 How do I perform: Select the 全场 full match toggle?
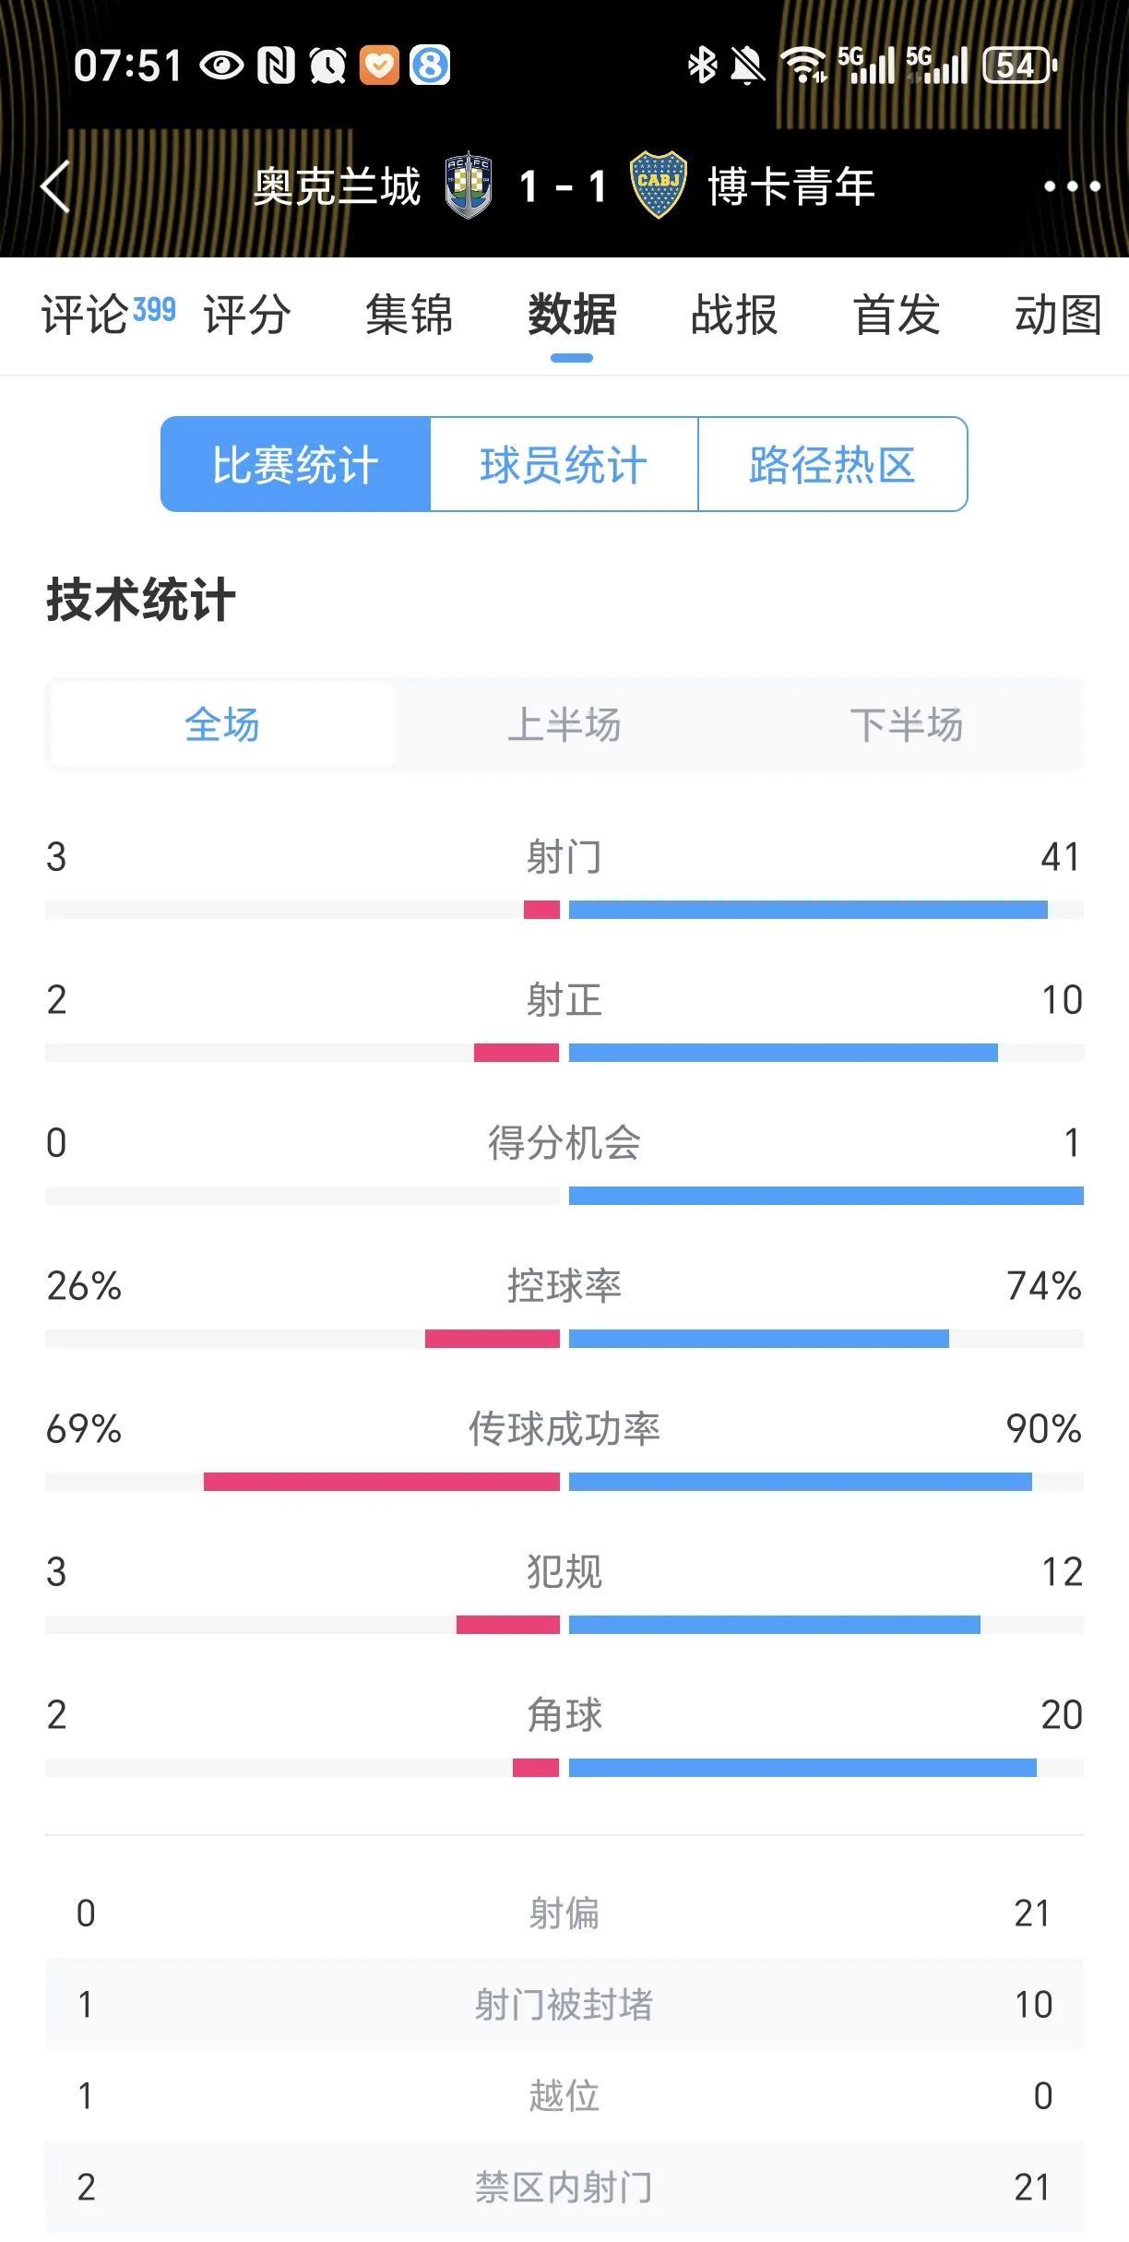pos(221,725)
